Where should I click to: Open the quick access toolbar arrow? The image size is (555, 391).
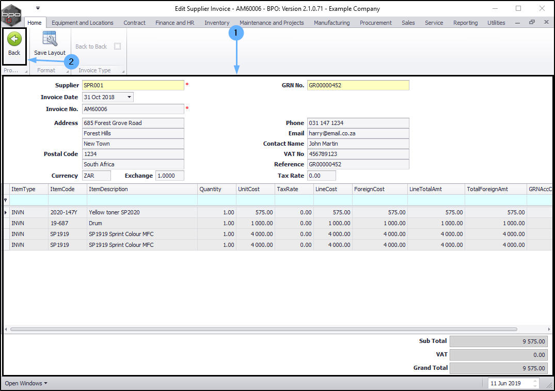(x=38, y=8)
